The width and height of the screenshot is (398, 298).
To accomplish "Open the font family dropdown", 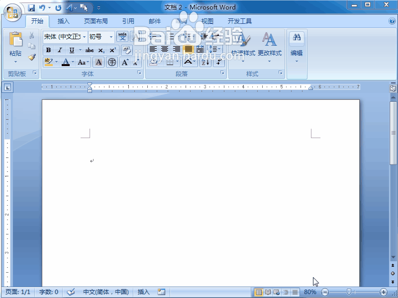I will [x=85, y=37].
